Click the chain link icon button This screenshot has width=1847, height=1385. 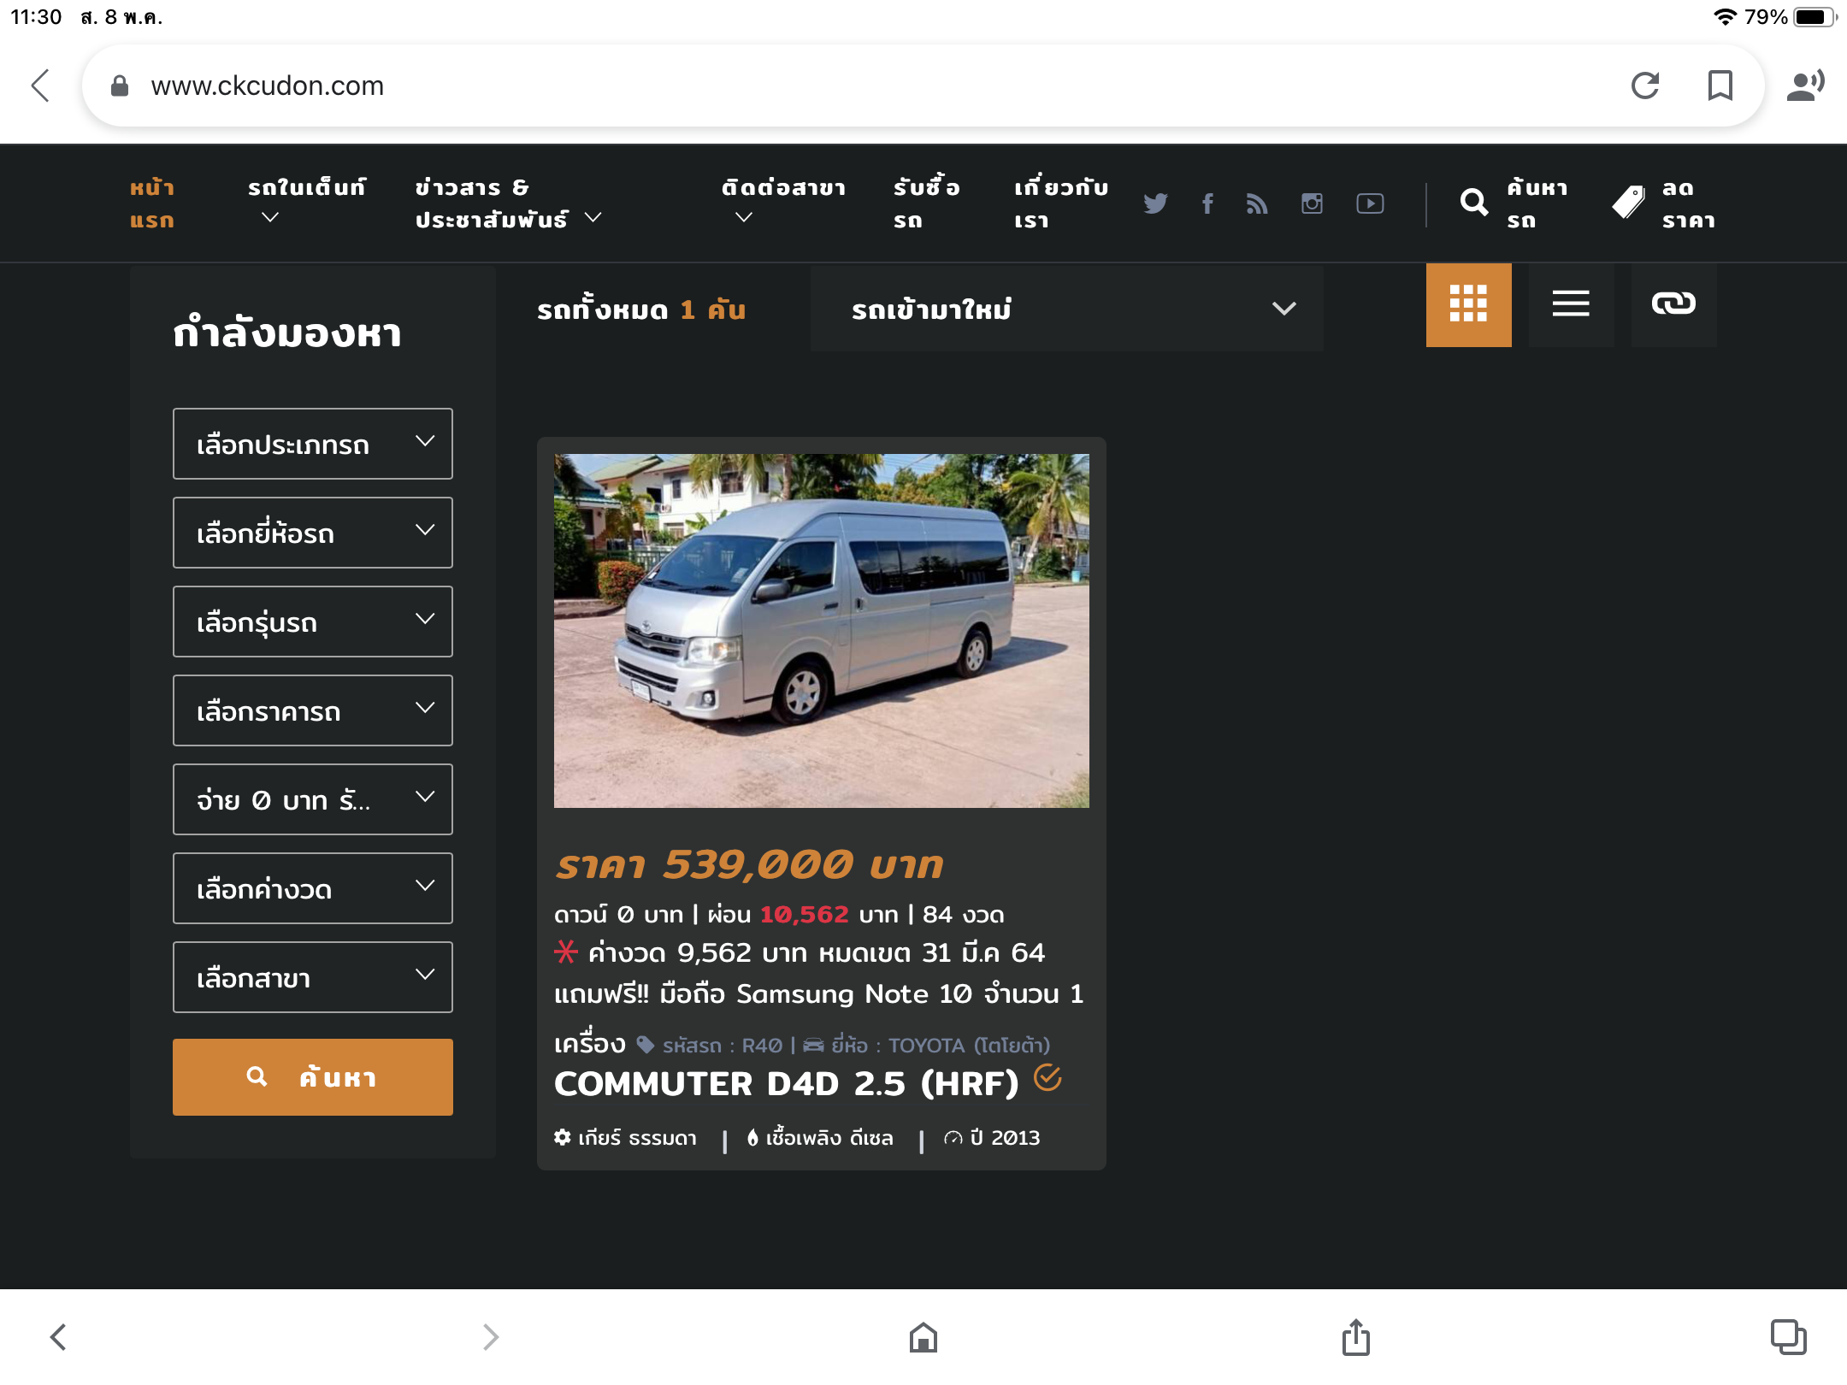coord(1673,304)
